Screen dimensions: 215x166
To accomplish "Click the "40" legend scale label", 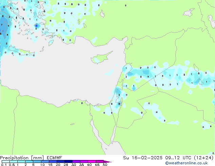I will (x=89, y=165).
